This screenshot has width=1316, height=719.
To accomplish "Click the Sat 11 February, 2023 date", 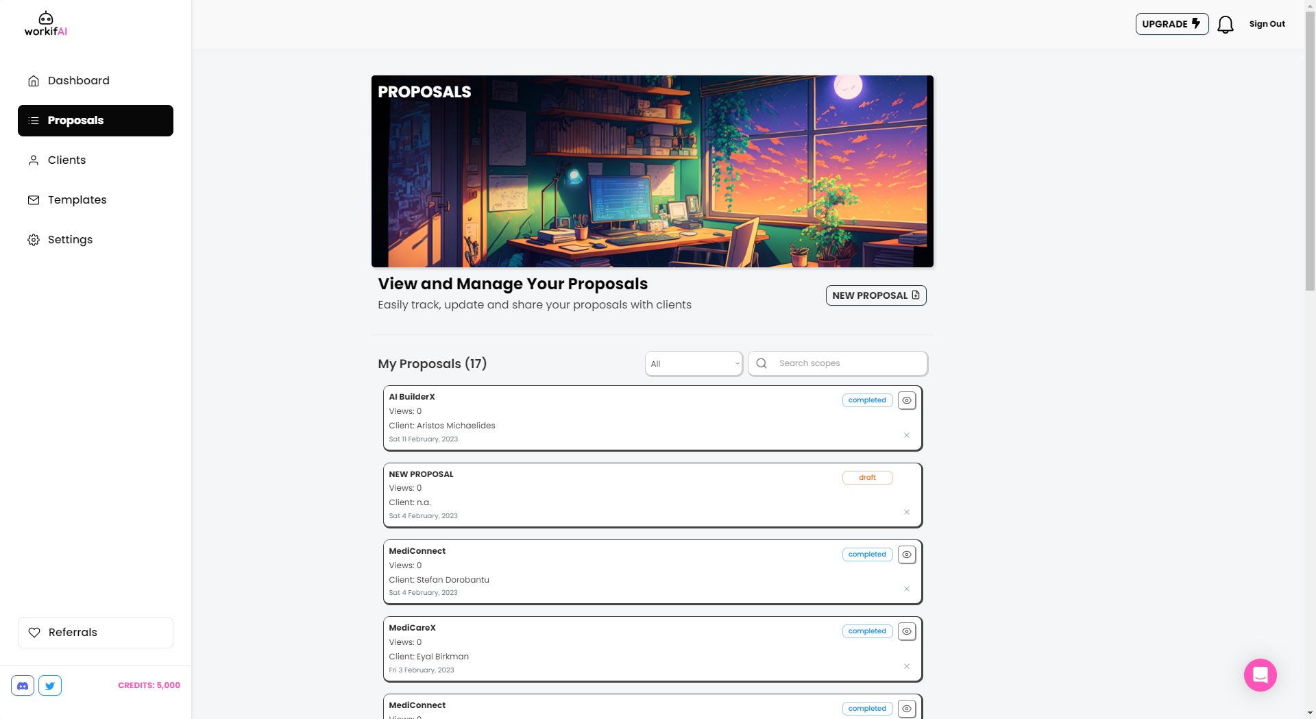I will click(423, 439).
